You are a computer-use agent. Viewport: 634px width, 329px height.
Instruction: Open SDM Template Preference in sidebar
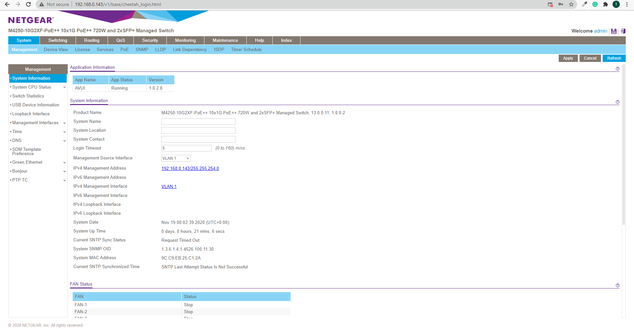[27, 151]
